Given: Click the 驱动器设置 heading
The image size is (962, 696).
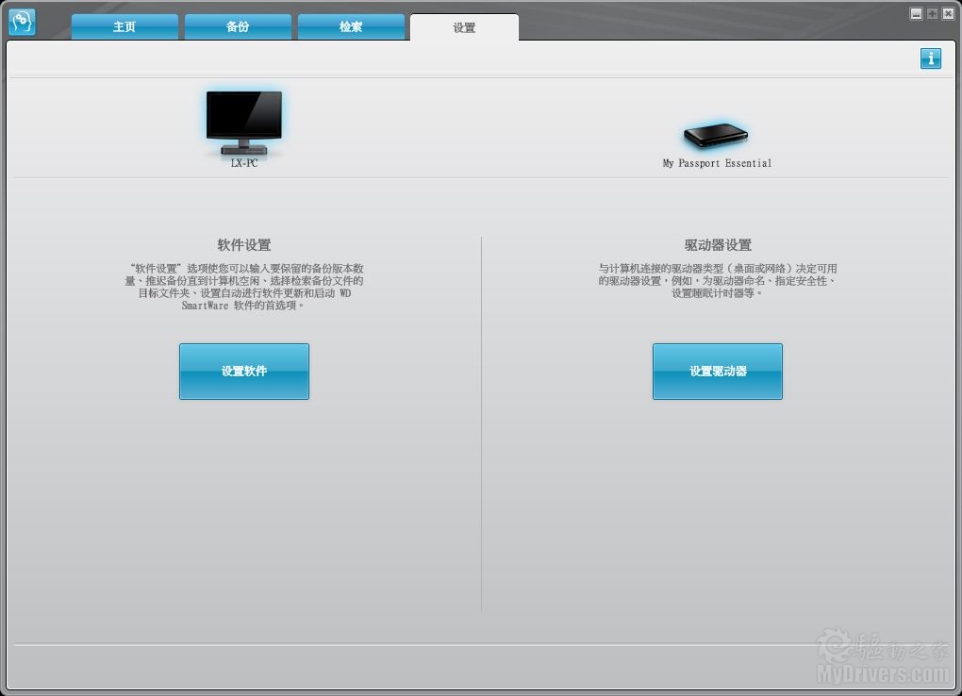Looking at the screenshot, I should click(x=718, y=245).
